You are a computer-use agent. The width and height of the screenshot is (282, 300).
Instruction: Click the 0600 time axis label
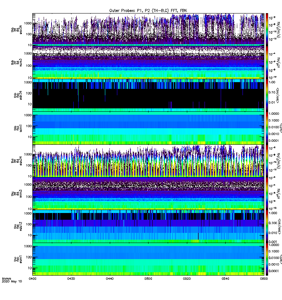pyautogui.click(x=264, y=279)
